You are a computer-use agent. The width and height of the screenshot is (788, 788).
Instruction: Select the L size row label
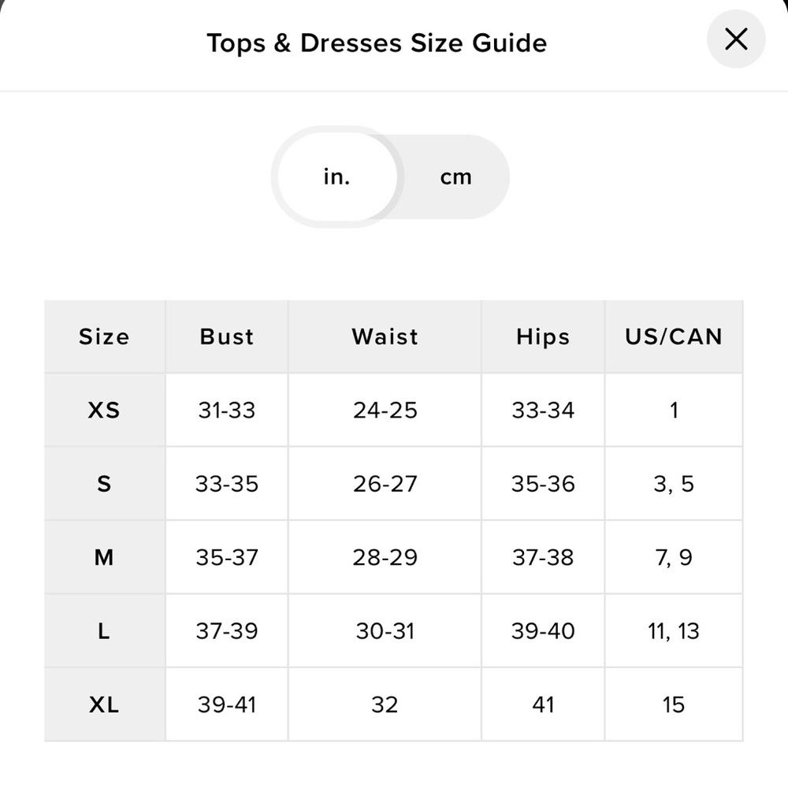point(104,631)
